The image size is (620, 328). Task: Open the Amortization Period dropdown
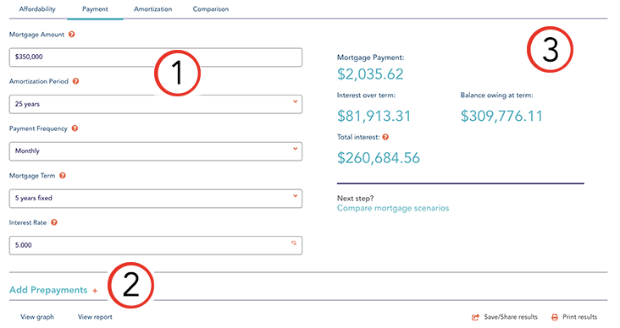[156, 104]
